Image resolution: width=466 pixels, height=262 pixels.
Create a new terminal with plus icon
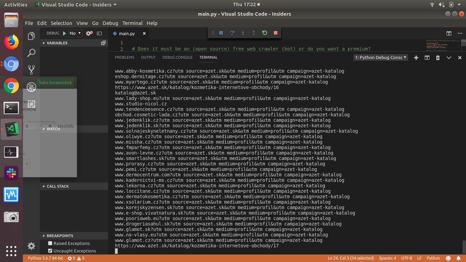tap(416, 57)
